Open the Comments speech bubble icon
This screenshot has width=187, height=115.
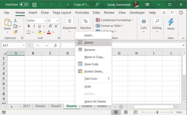pyautogui.click(x=172, y=13)
